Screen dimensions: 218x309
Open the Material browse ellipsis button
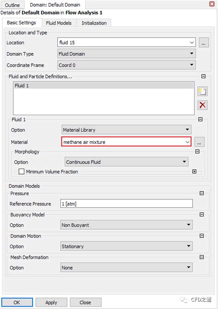point(199,142)
